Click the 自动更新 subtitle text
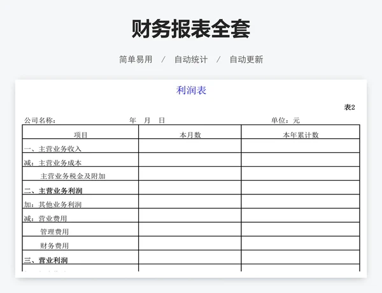 [x=246, y=59]
